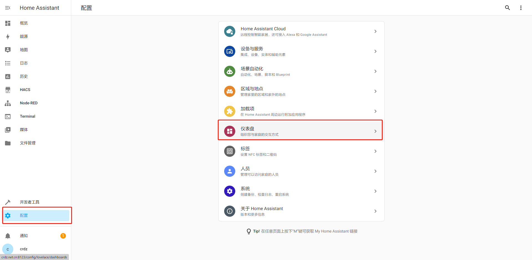The height and width of the screenshot is (260, 532).
Task: Open search with the magnifier icon
Action: click(507, 8)
